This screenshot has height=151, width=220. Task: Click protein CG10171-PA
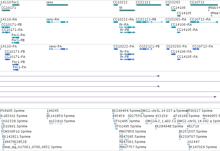pos(15,57)
